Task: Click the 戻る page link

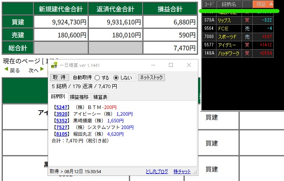Action: tap(15, 70)
